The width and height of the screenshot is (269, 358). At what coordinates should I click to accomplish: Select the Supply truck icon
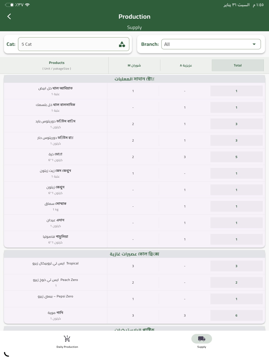click(201, 339)
